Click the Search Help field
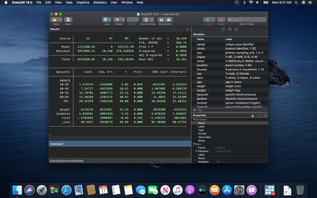Viewport: 317px width, 198px height. pyautogui.click(x=247, y=19)
